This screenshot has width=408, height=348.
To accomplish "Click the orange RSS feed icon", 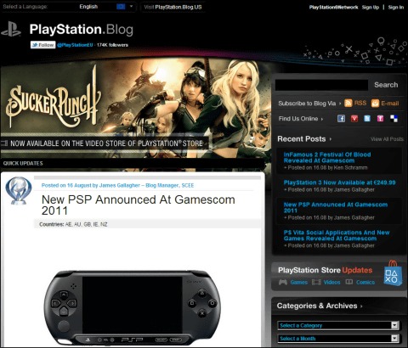I will click(x=348, y=104).
